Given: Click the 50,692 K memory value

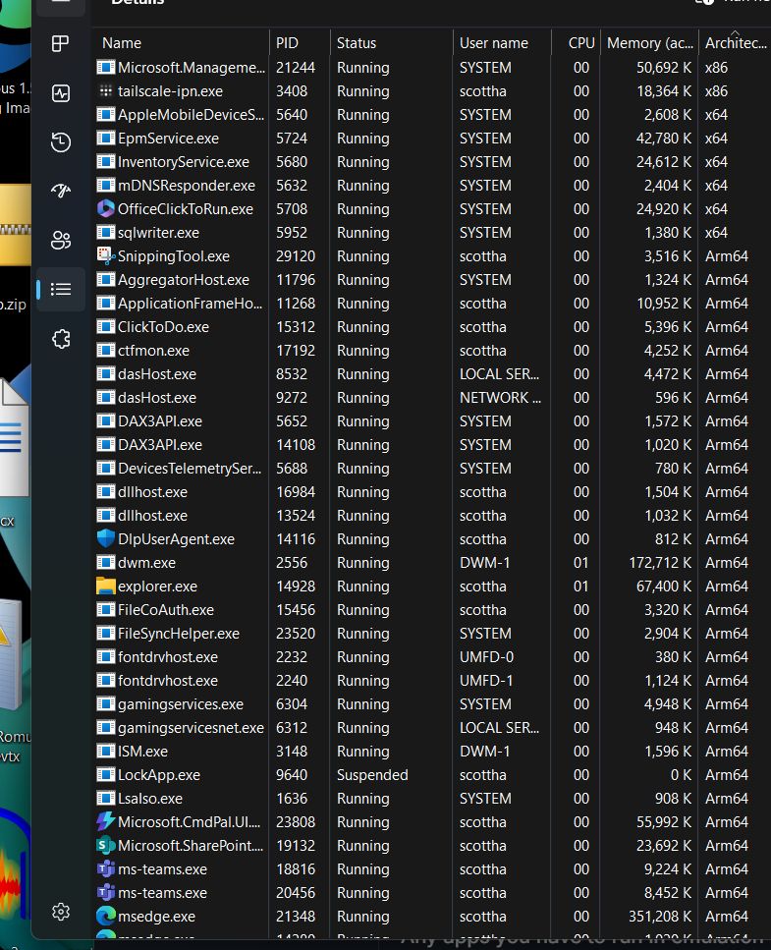Looking at the screenshot, I should (664, 67).
